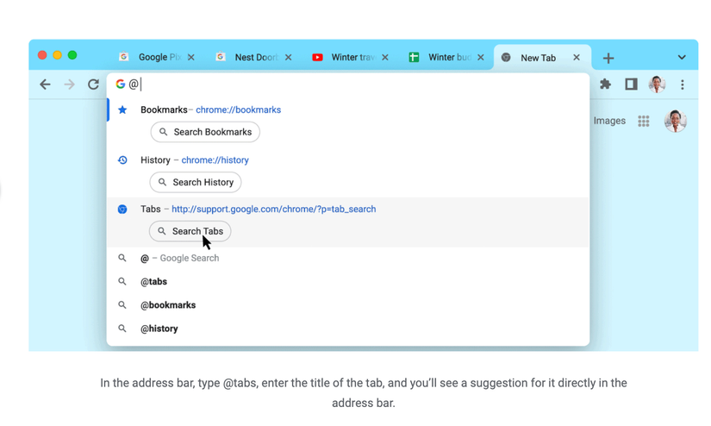The width and height of the screenshot is (711, 426).
Task: Choose the @history suggestion
Action: coord(159,329)
